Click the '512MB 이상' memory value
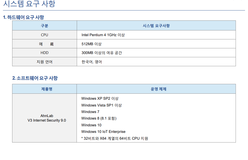Image resolution: width=248 pixels, height=160 pixels. (x=91, y=44)
